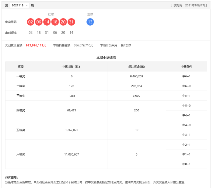Click the 中2+1 condition cell
The width and height of the screenshot is (213, 189).
(186, 145)
